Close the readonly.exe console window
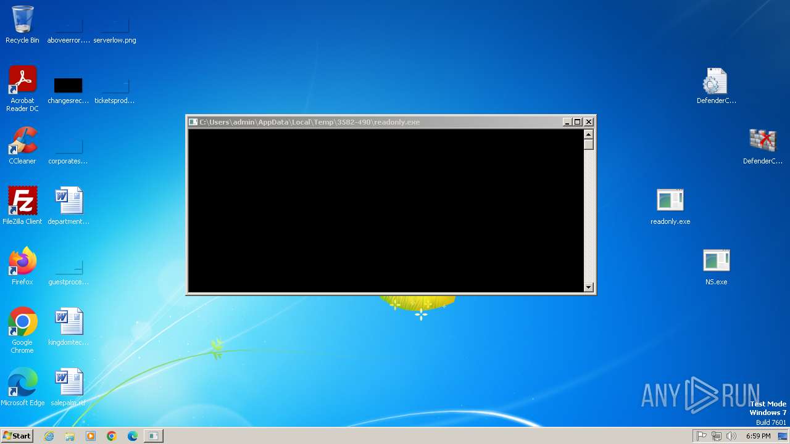Image resolution: width=790 pixels, height=444 pixels. [x=589, y=122]
